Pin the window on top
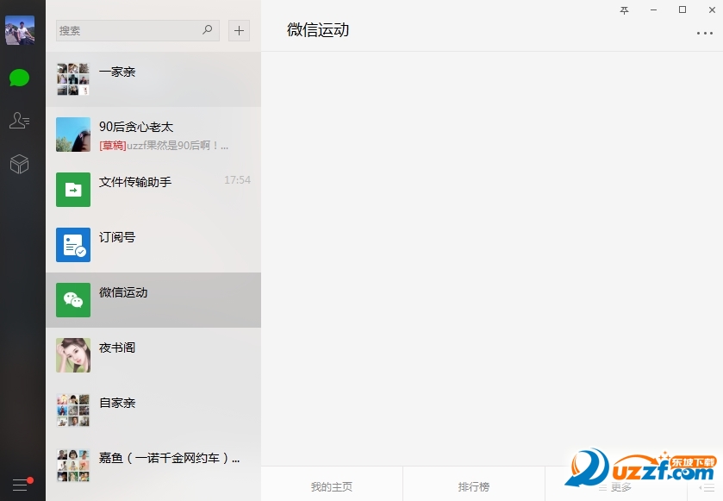This screenshot has width=723, height=501. pos(624,10)
